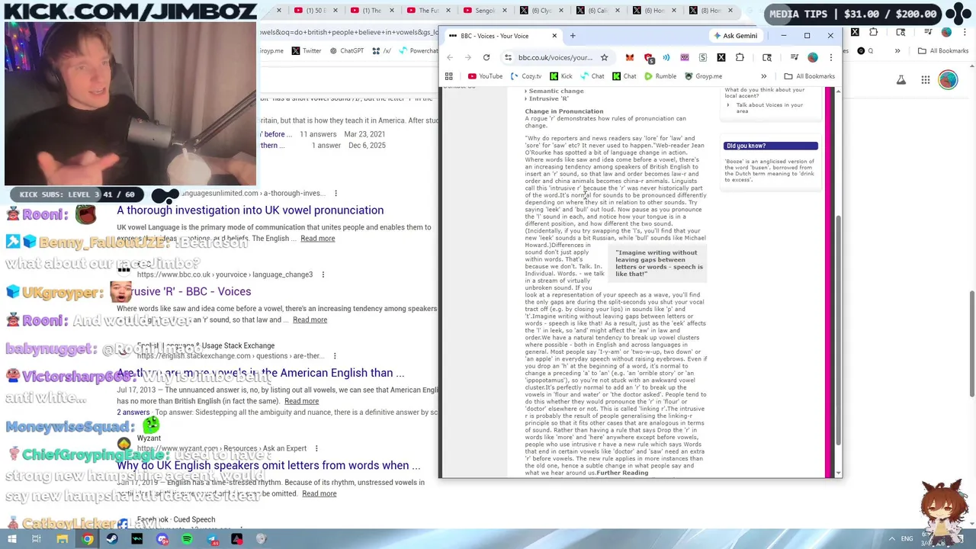Open the Rumble bookmark
Screen dimensions: 976x549
pyautogui.click(x=660, y=76)
